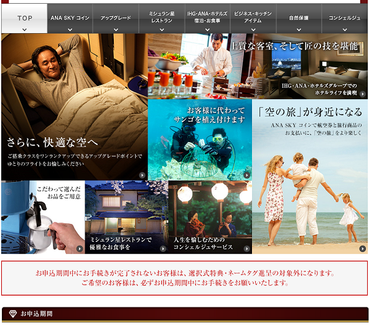Expand chevron under アップグレード menu
The height and width of the screenshot is (328, 369).
point(116,30)
